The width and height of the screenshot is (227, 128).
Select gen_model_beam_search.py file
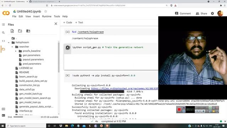point(35,98)
